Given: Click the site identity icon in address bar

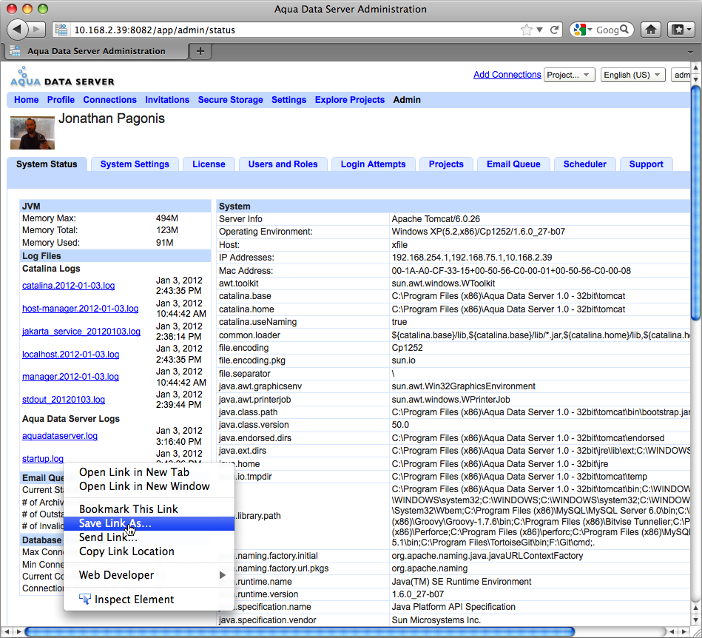Looking at the screenshot, I should 61,30.
